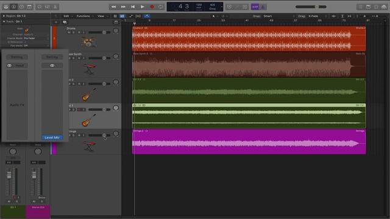Open the Library panel icon
The width and height of the screenshot is (390, 219).
(x=5, y=7)
